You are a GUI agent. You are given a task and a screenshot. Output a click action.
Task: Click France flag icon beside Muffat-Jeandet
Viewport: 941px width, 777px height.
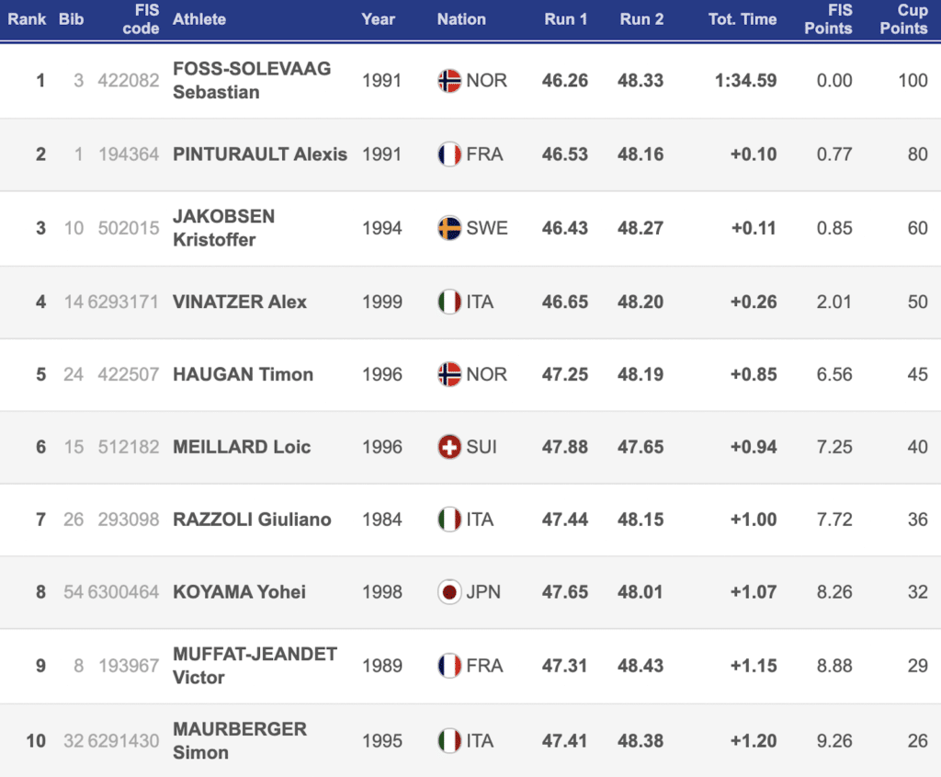click(449, 665)
